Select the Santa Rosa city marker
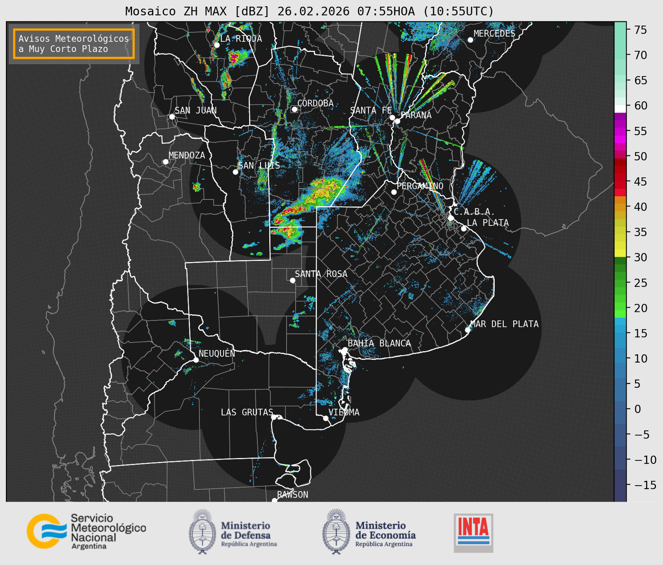Viewport: 663px width, 565px height. point(292,280)
